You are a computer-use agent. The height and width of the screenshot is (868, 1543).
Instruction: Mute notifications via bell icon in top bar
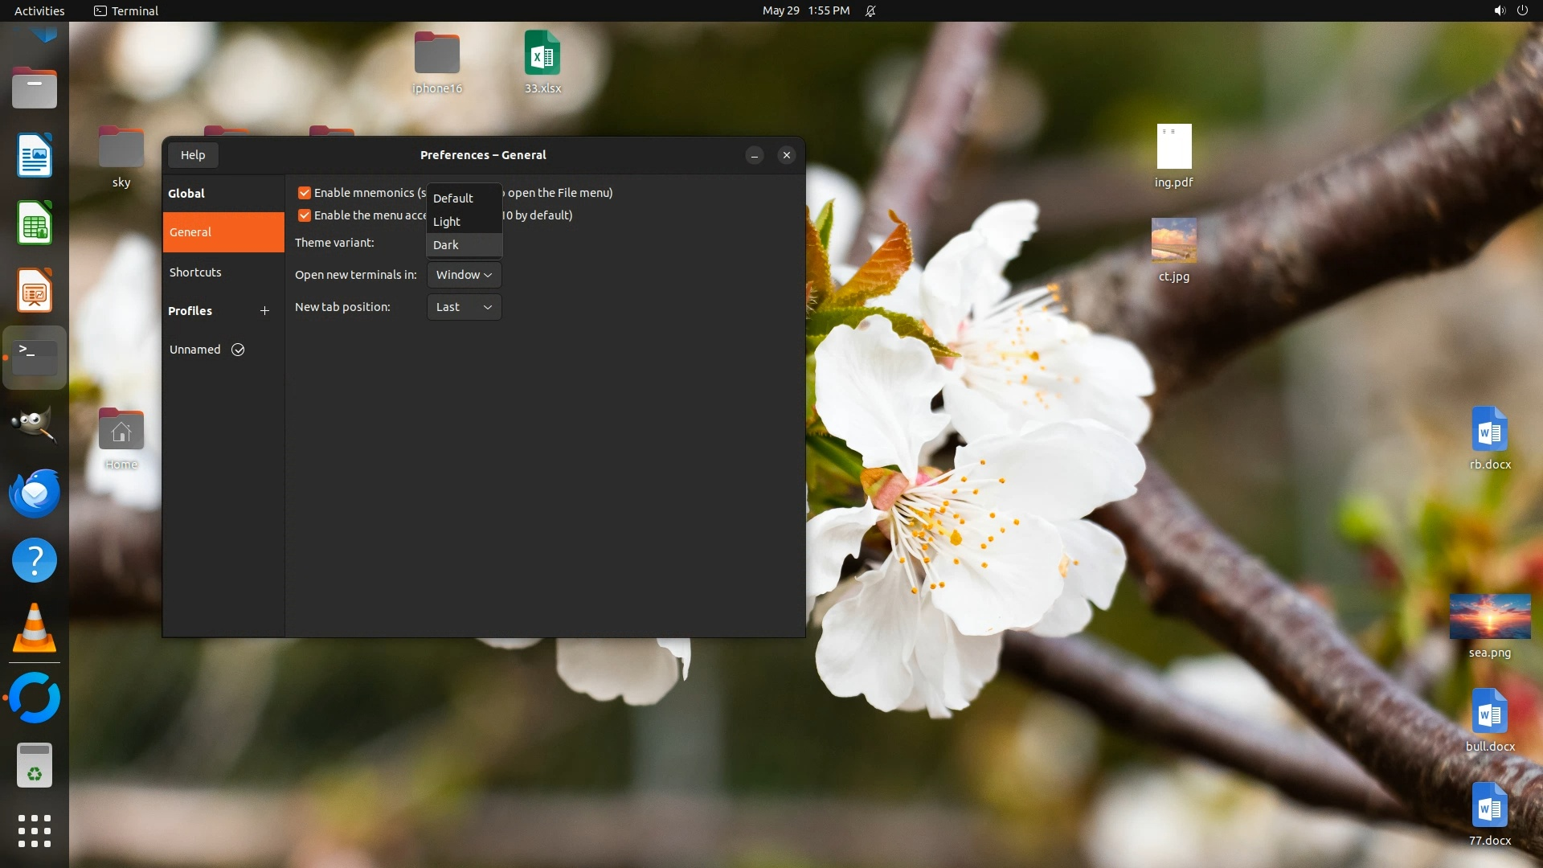coord(870,10)
